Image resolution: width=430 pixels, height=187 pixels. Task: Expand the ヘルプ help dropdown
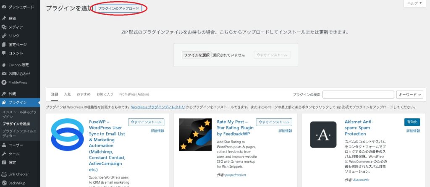point(414,3)
